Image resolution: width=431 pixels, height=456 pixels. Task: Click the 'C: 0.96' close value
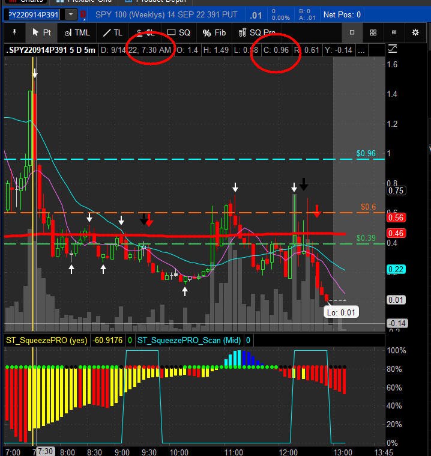(x=276, y=50)
